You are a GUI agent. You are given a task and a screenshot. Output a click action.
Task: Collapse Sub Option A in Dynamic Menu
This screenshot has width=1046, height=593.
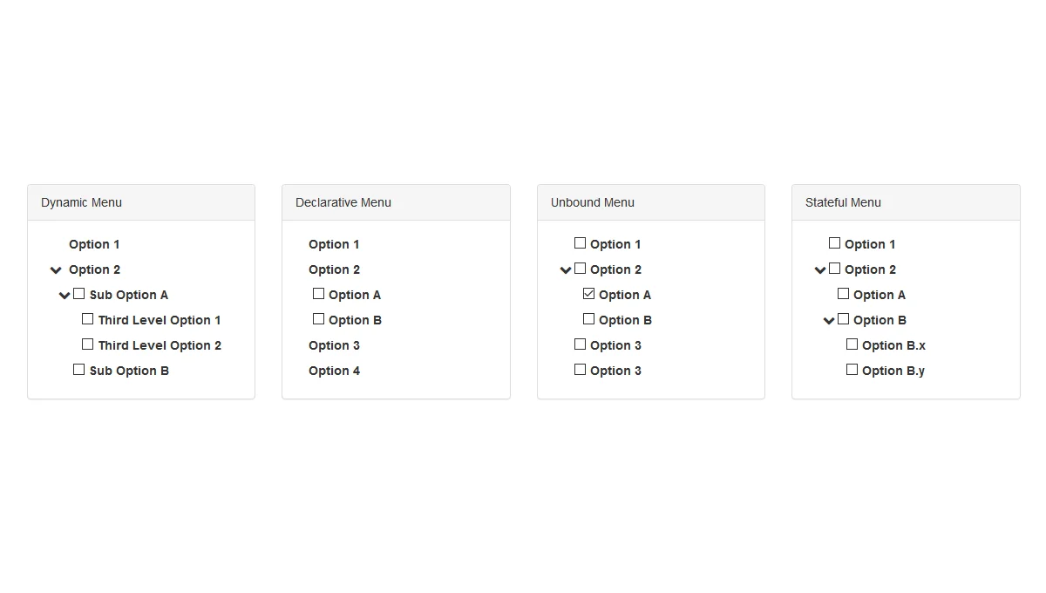[65, 294]
